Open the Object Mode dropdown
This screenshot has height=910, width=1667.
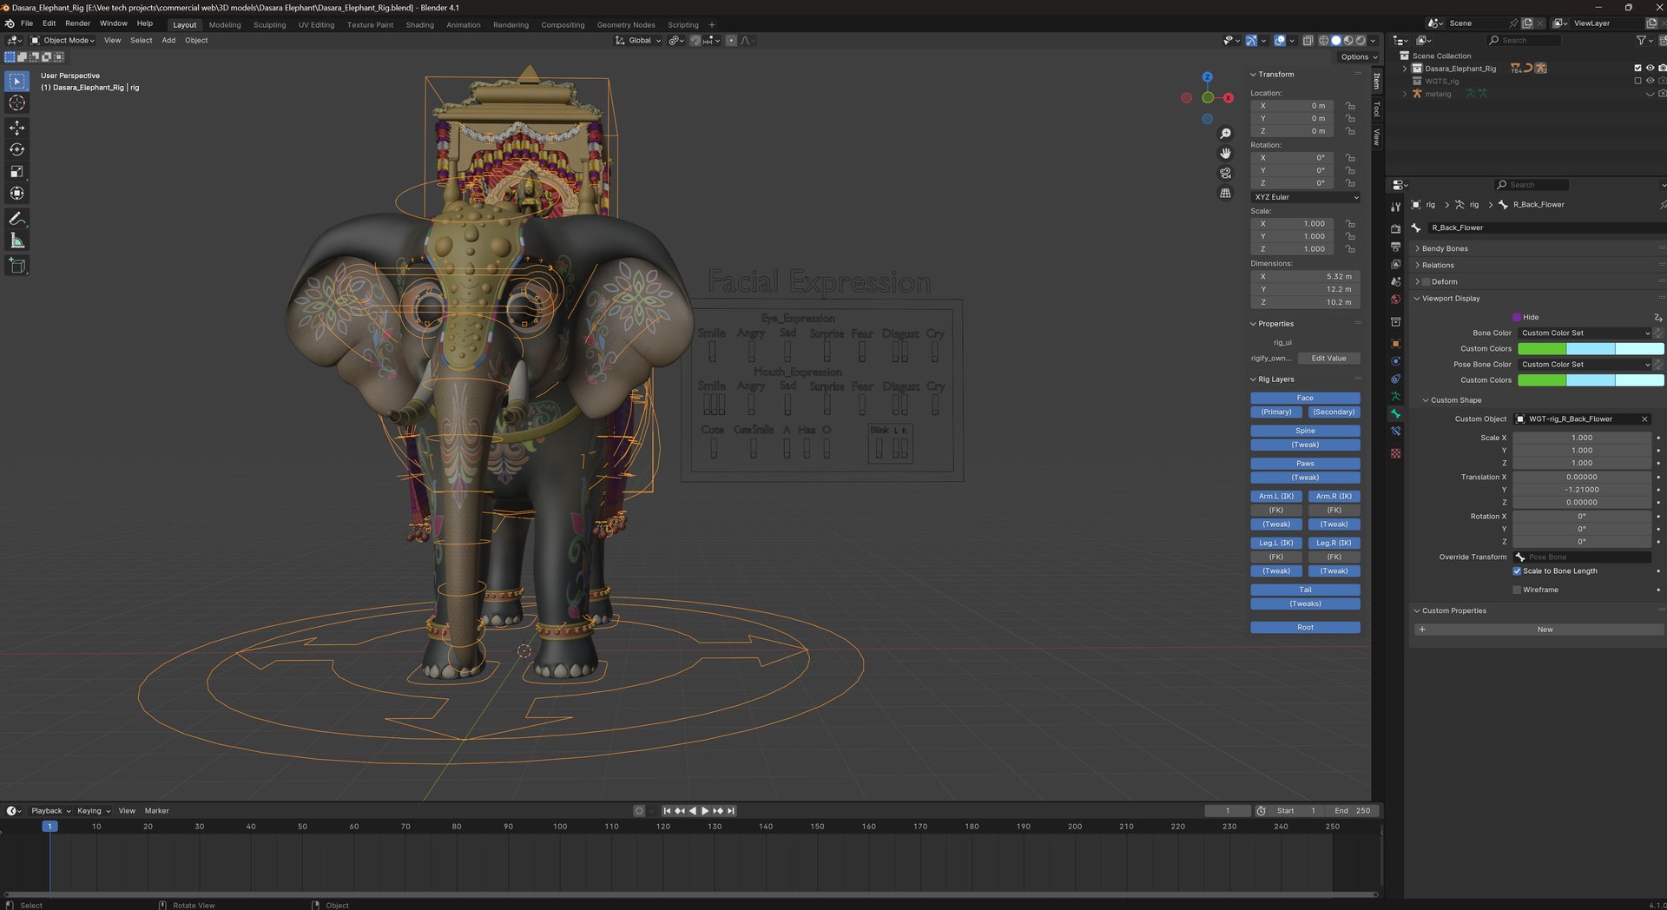pyautogui.click(x=63, y=41)
